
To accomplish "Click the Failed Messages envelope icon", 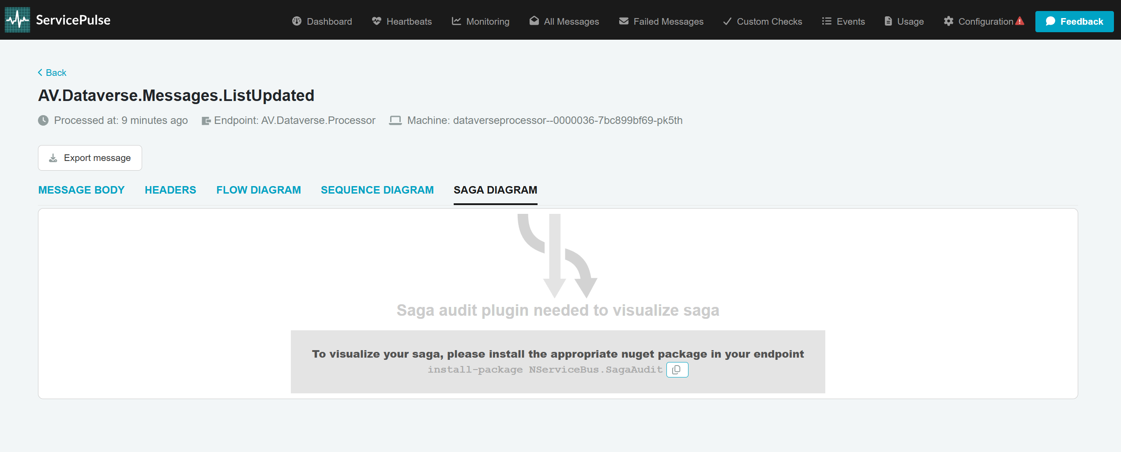I will tap(624, 21).
